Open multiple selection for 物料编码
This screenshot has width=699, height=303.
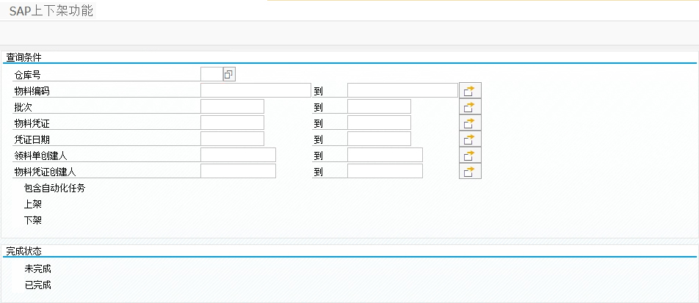coord(469,90)
